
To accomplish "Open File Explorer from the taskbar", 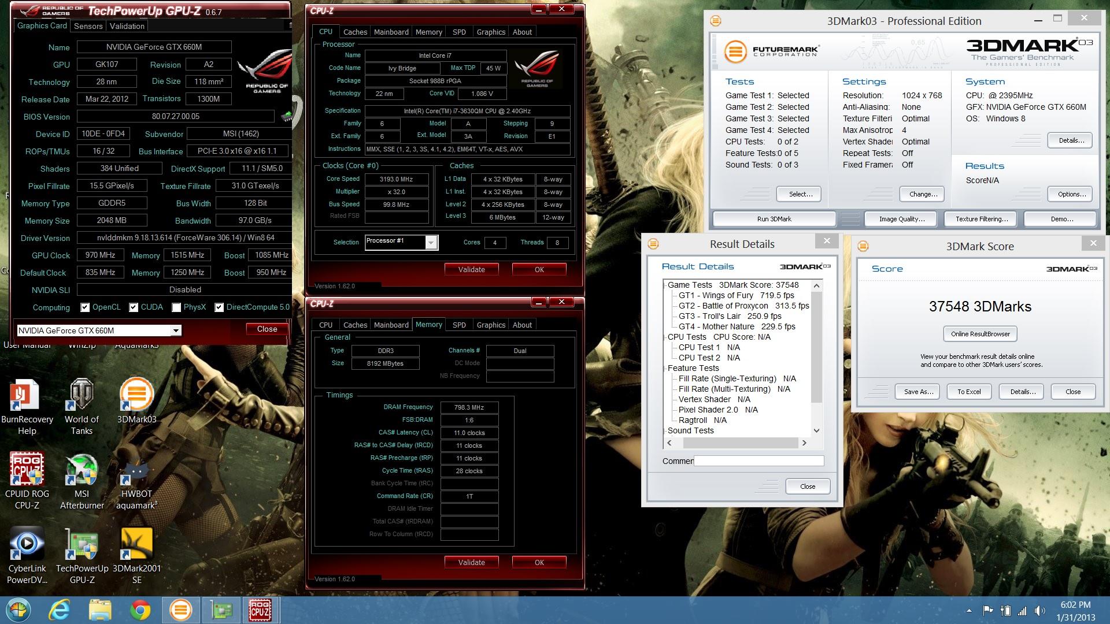I will [x=99, y=610].
